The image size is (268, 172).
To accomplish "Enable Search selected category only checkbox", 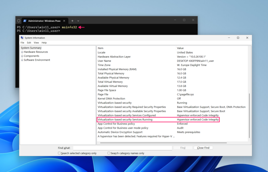I will tap(59, 153).
